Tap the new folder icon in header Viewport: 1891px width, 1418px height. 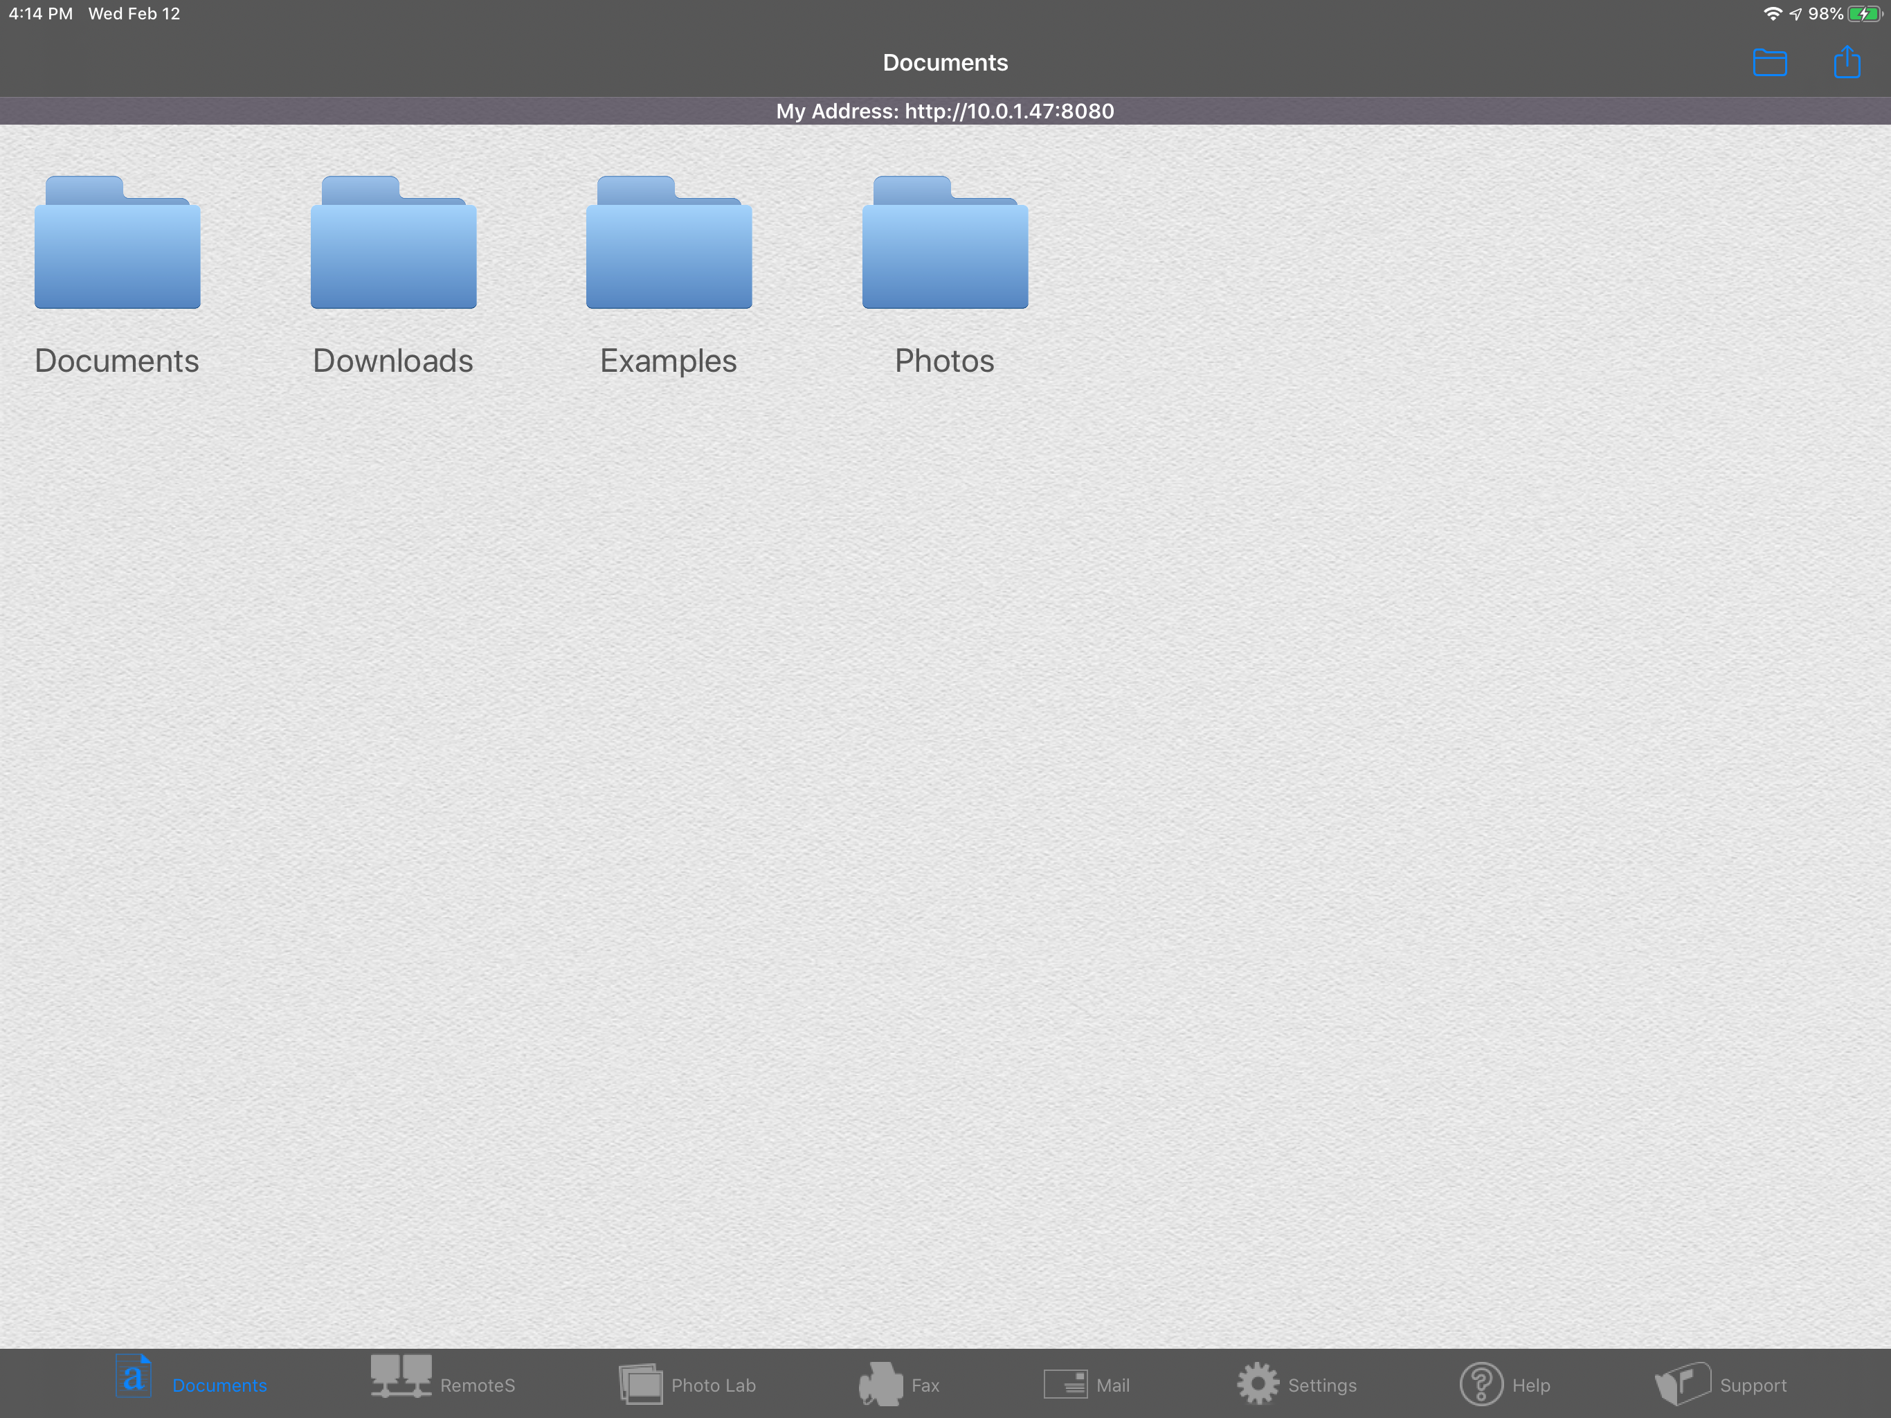[1770, 62]
